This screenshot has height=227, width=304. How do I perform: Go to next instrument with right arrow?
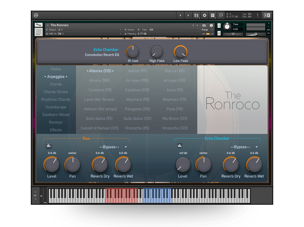(188, 15)
